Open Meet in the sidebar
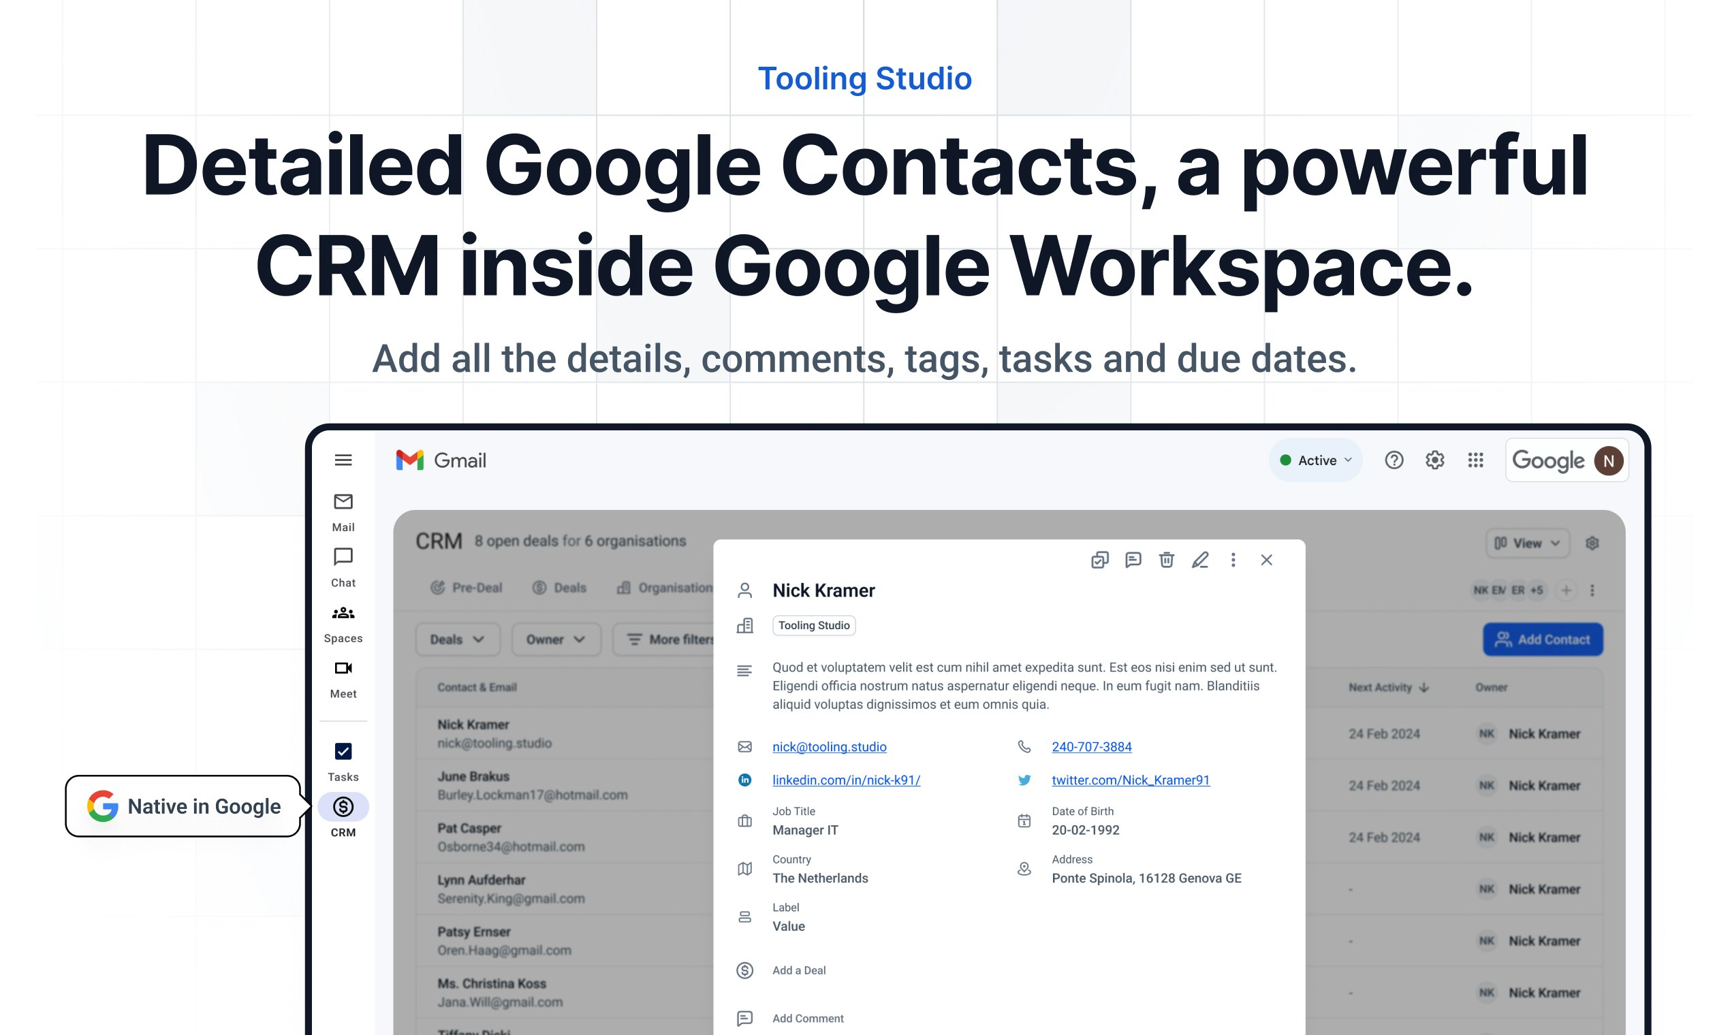Viewport: 1730px width, 1035px height. coord(343,680)
